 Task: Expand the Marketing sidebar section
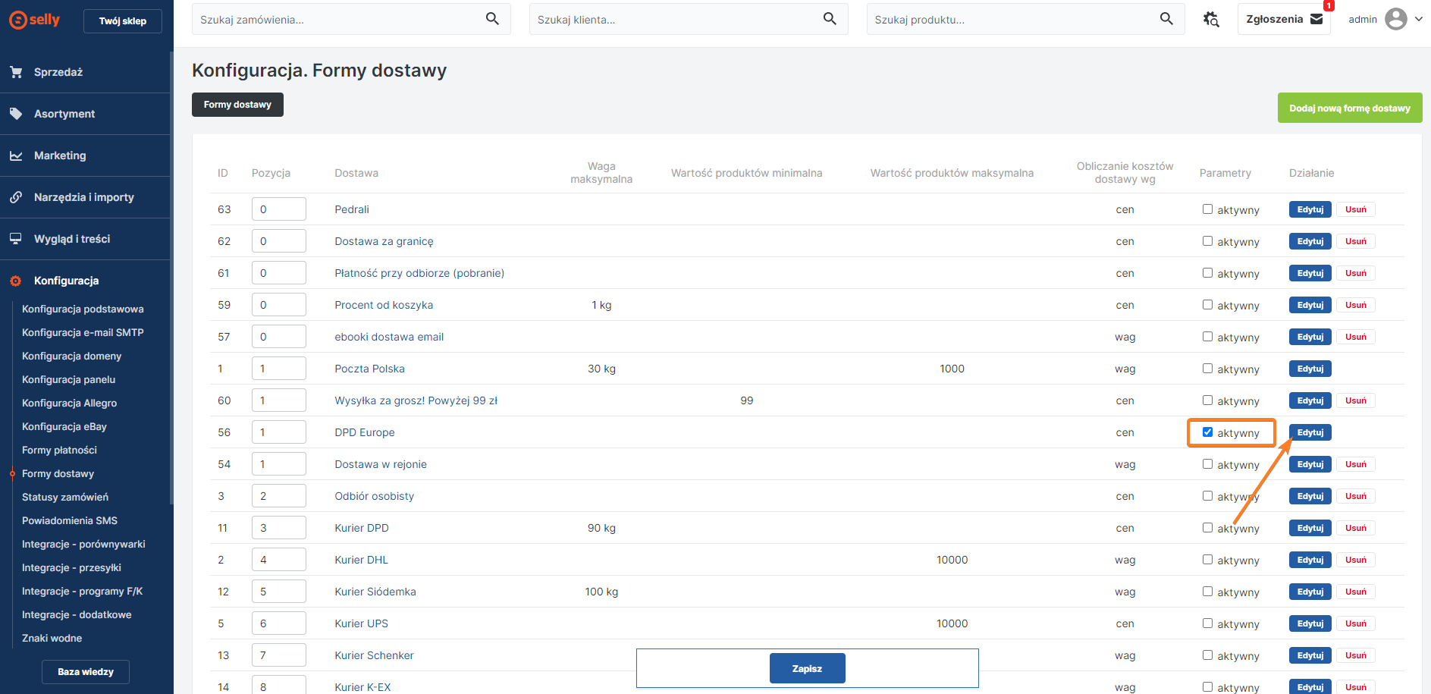(60, 155)
